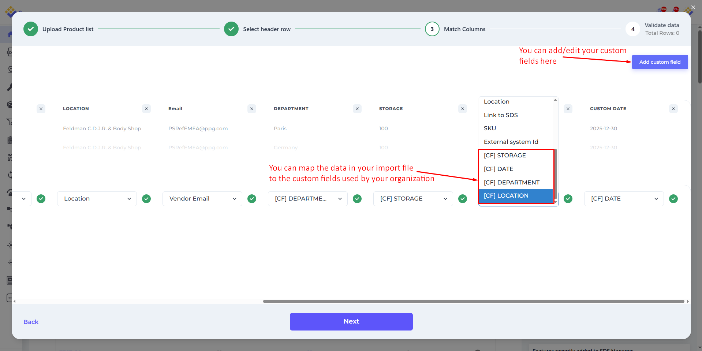This screenshot has height=351, width=702.
Task: Expand the Vendor Email mapping dropdown
Action: pos(202,199)
